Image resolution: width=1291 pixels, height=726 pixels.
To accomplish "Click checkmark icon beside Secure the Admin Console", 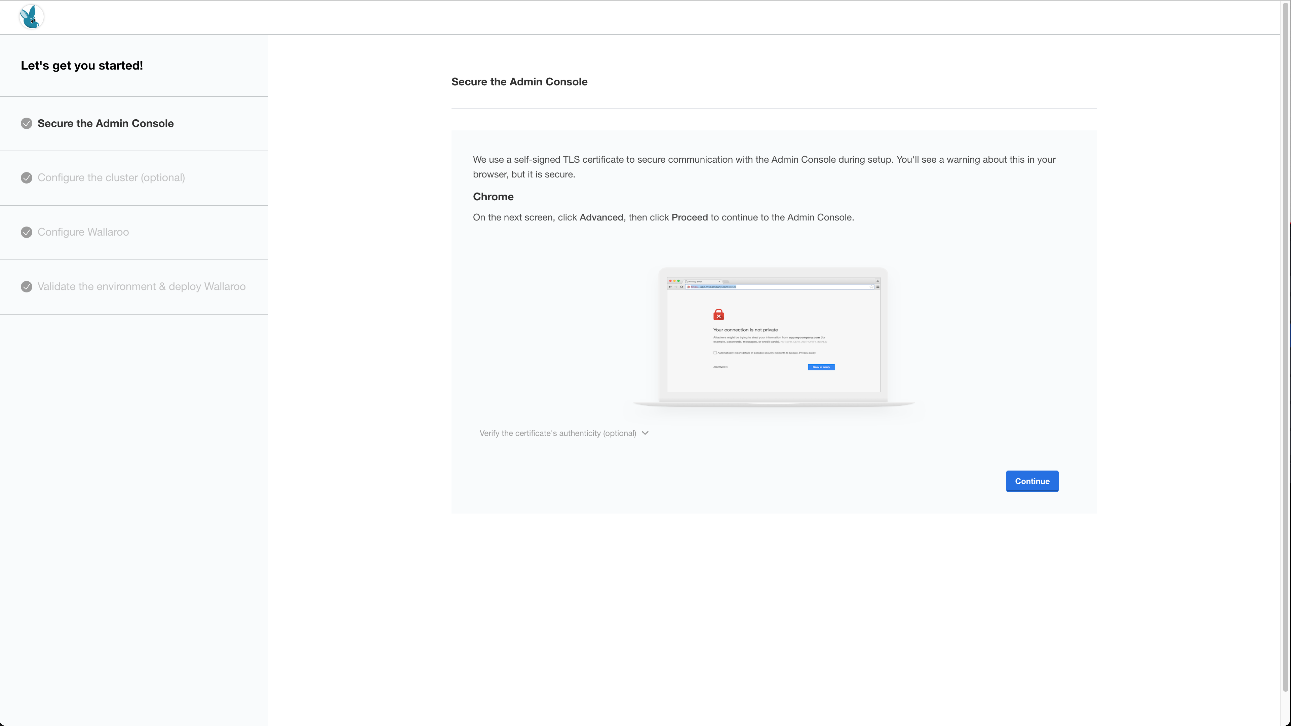I will click(27, 123).
